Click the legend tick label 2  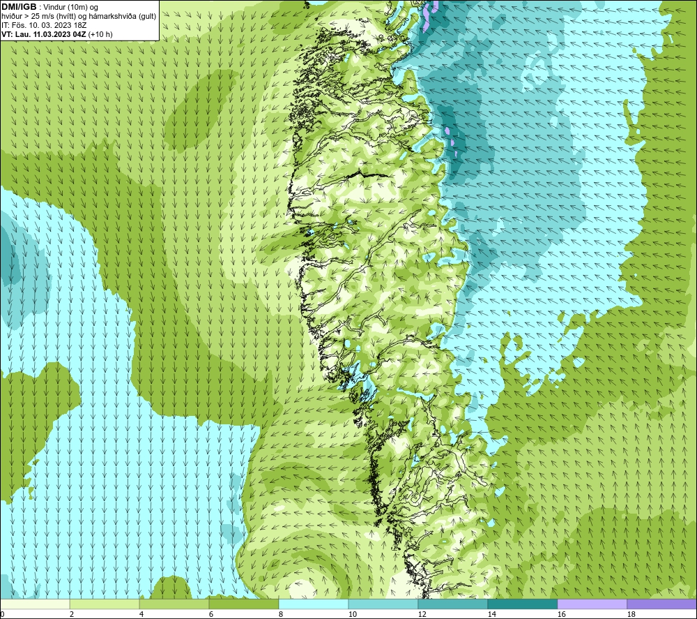pyautogui.click(x=72, y=615)
